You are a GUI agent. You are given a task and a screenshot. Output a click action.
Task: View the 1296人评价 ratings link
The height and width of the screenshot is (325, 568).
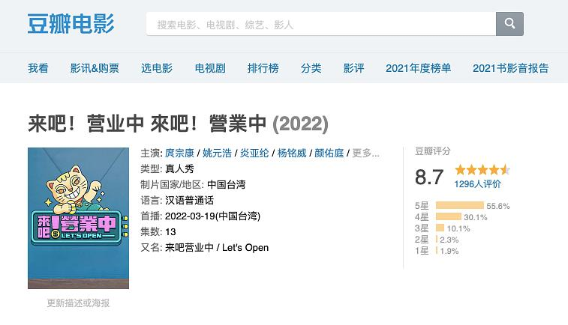[x=477, y=184]
